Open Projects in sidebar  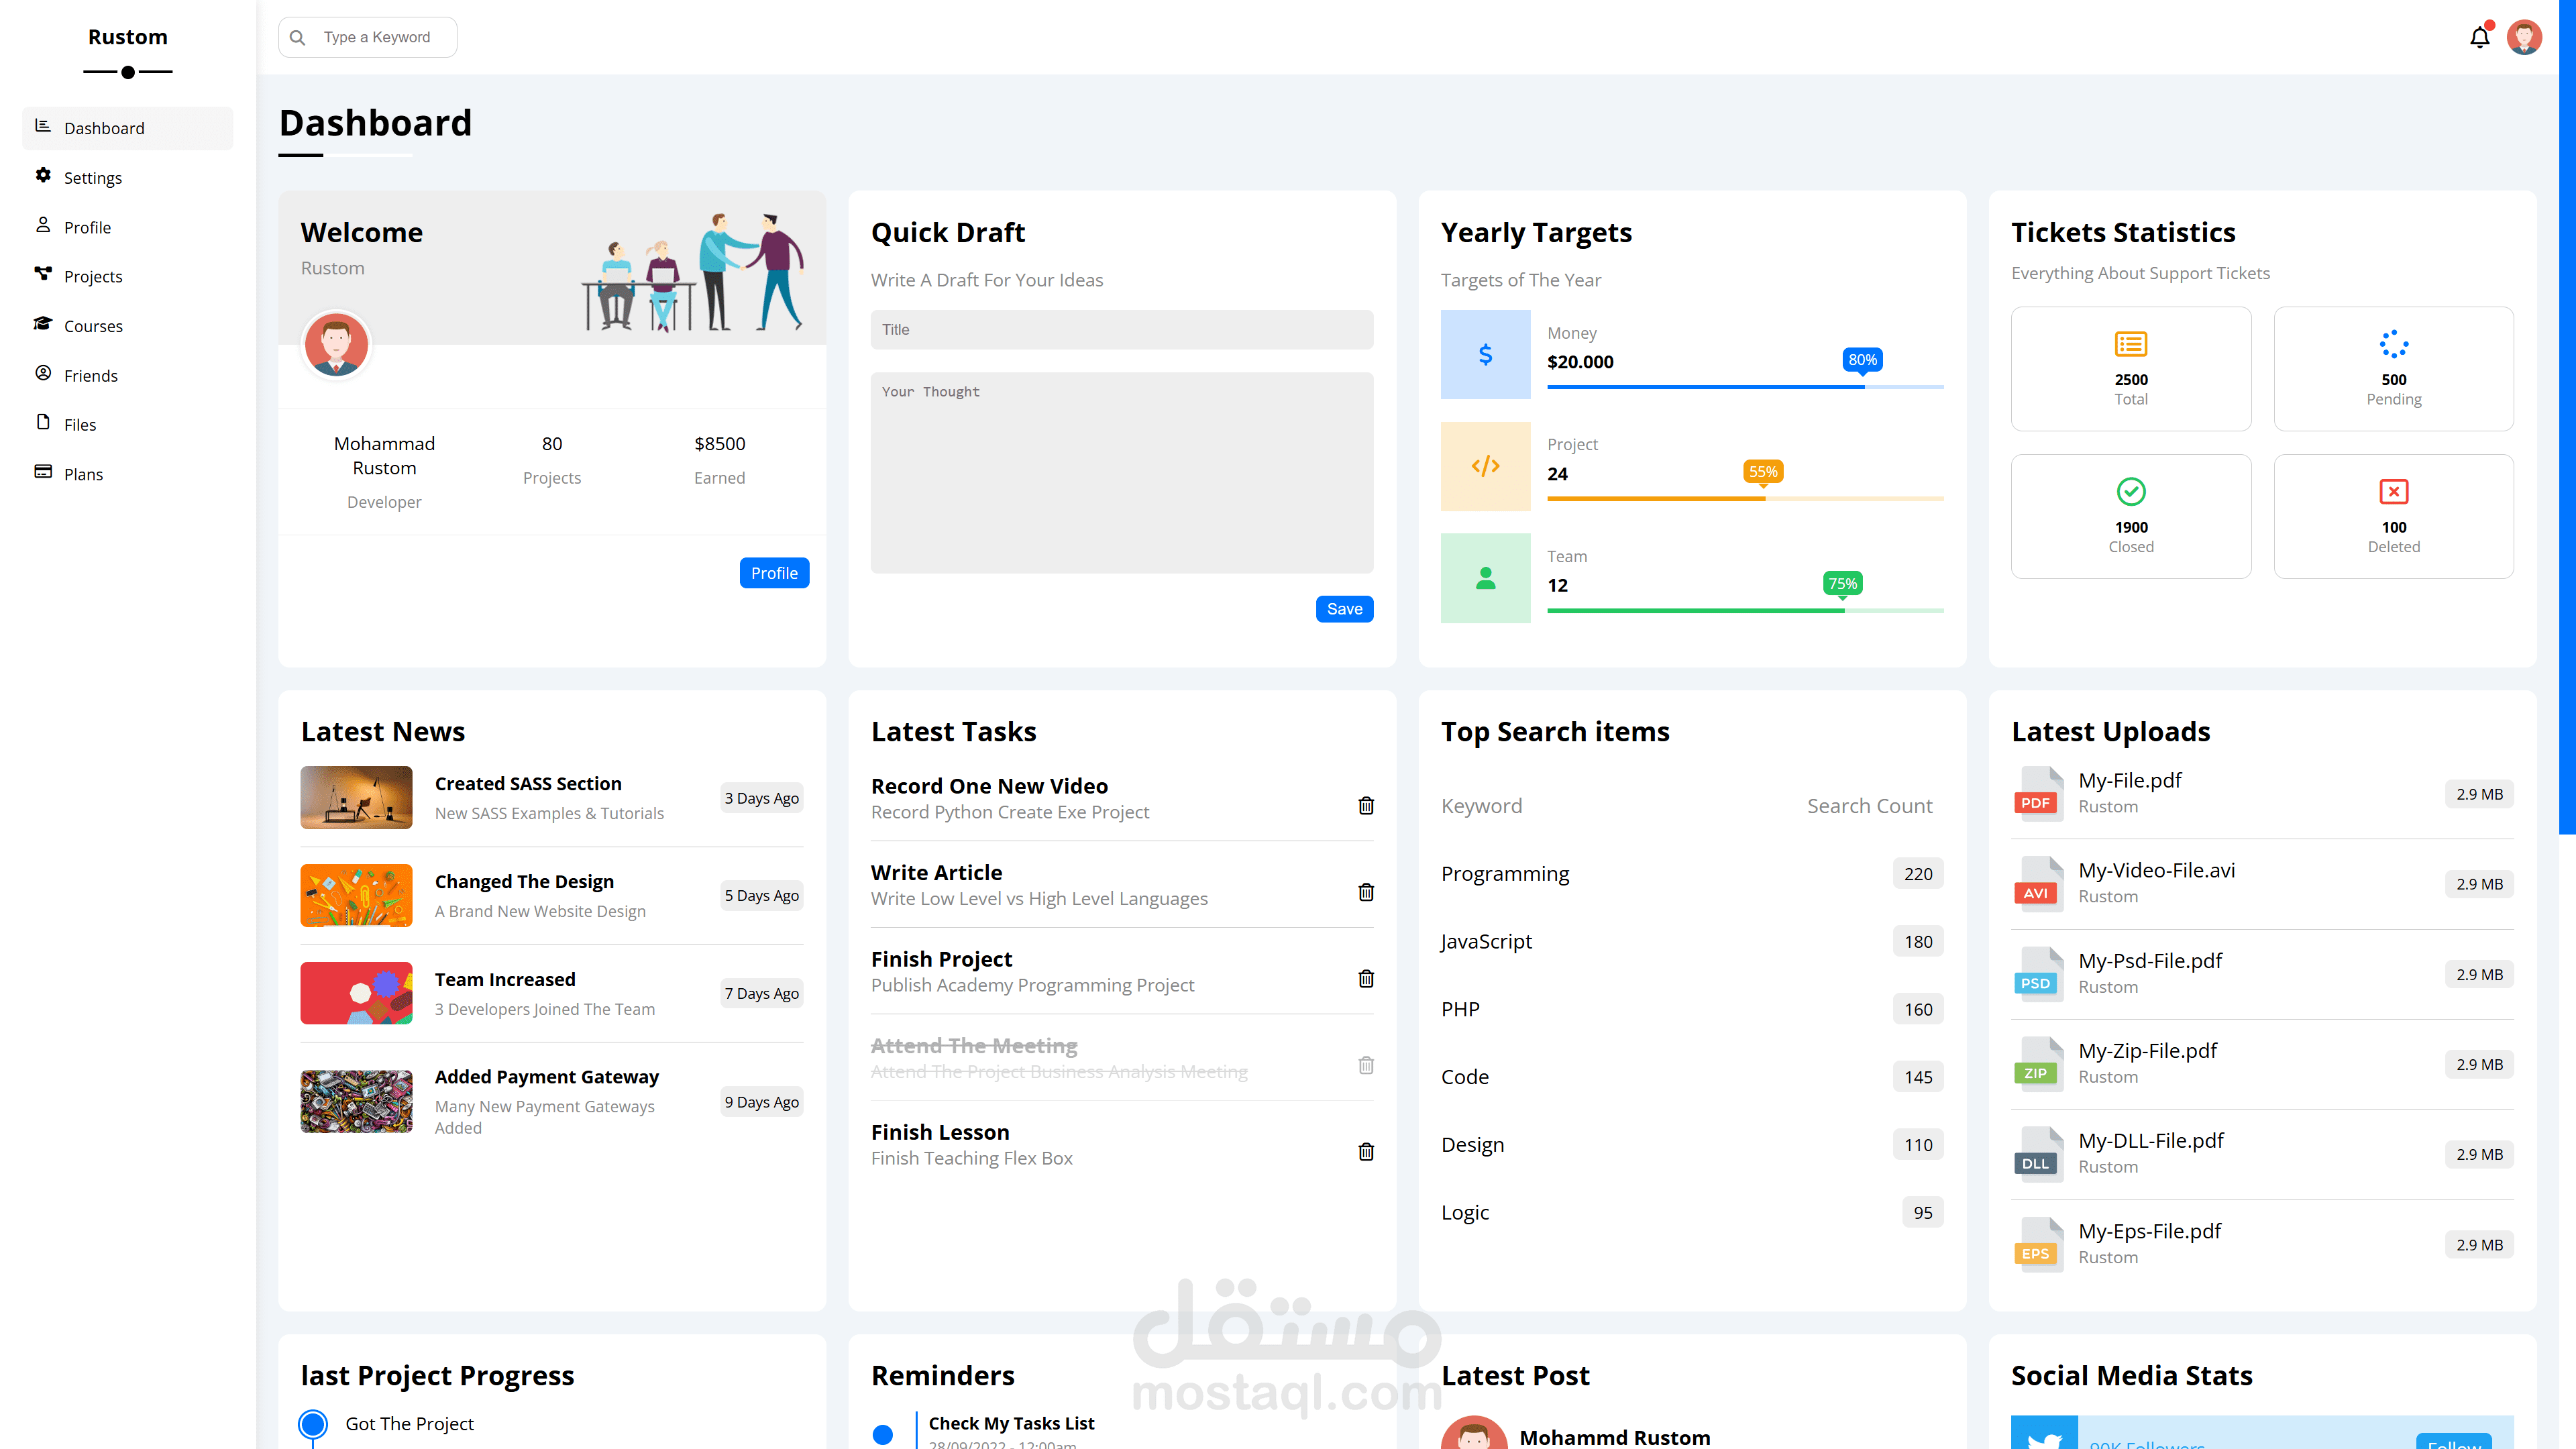click(127, 276)
